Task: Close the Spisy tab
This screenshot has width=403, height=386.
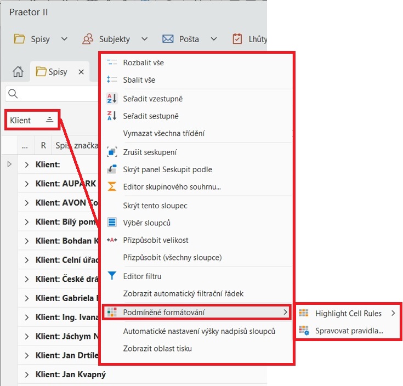Action: coord(81,72)
